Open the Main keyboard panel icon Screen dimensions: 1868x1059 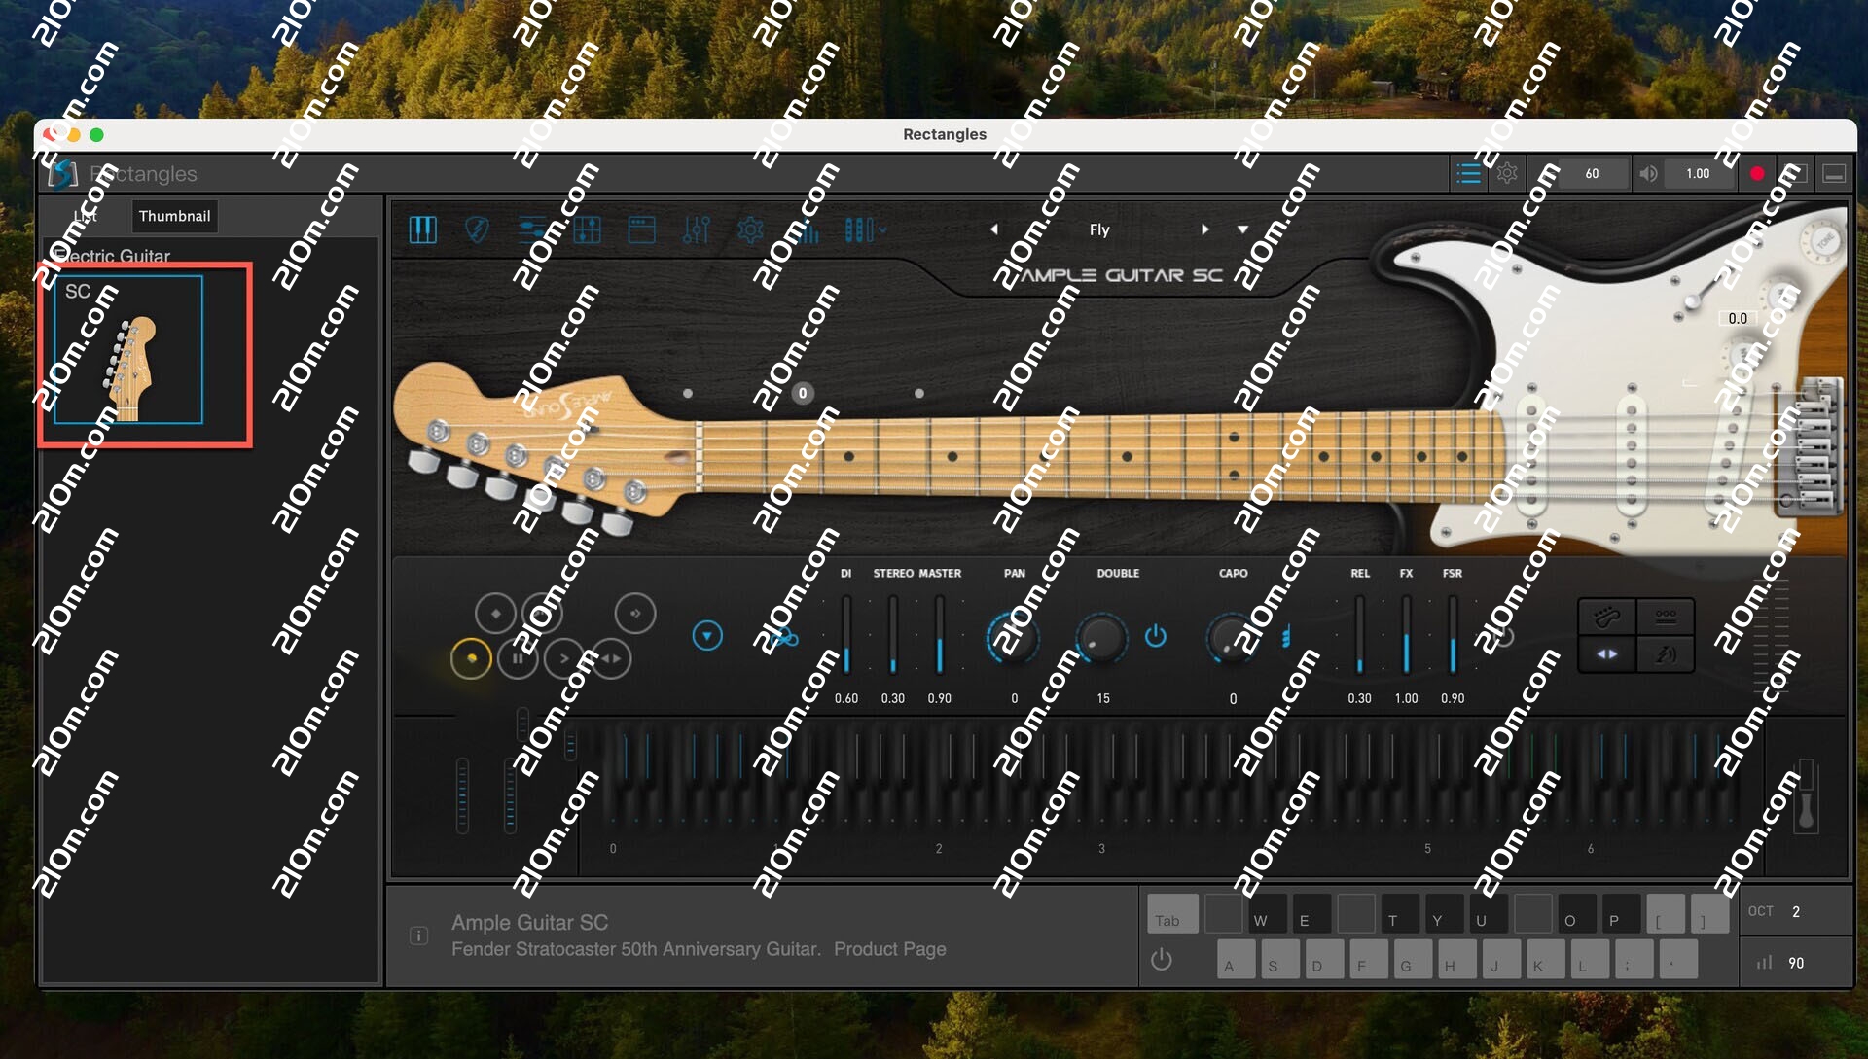tap(423, 230)
